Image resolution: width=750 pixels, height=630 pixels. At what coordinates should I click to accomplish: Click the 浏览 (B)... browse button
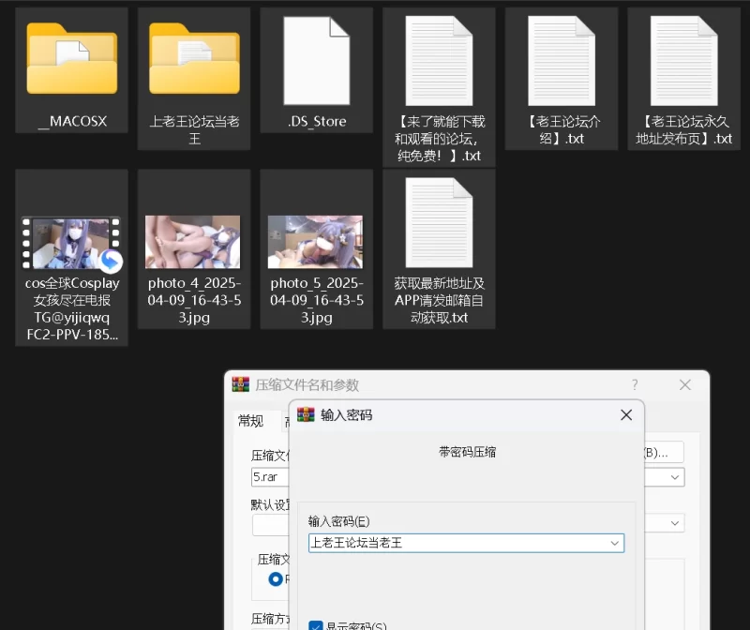coord(663,452)
